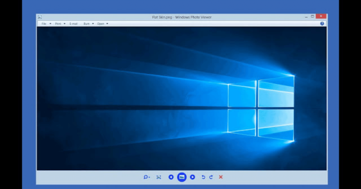Open the zoom magnifier control
This screenshot has height=189, width=361.
146,177
